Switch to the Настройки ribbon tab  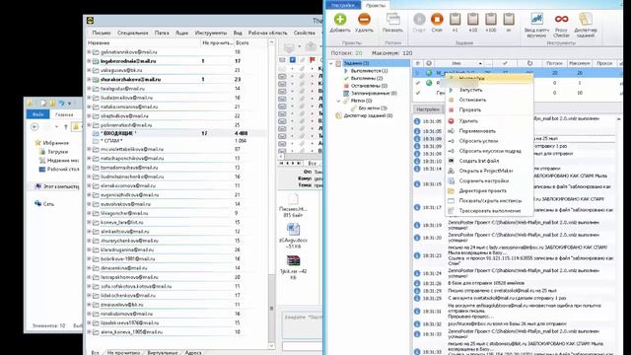coord(343,5)
